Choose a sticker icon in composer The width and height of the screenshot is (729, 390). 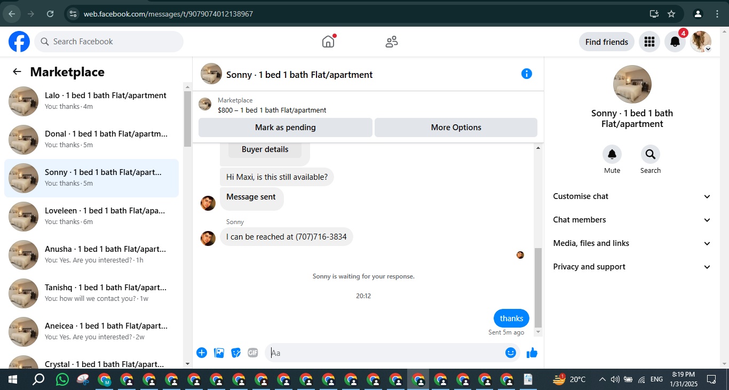(x=236, y=353)
